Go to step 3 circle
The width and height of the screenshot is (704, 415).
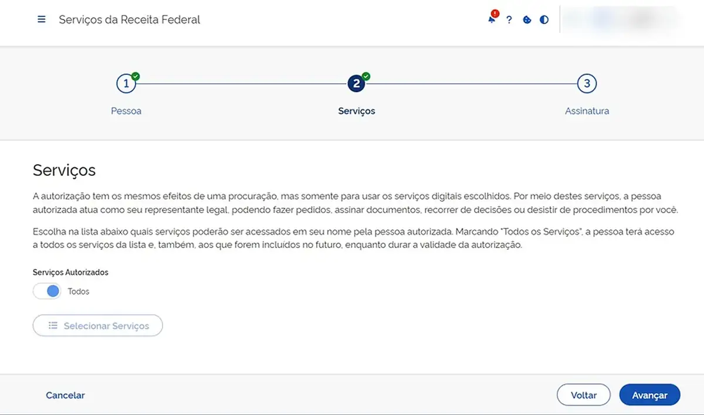pos(587,83)
